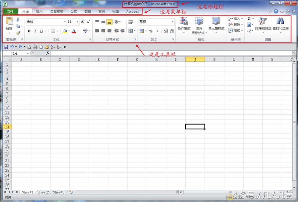Click the red font color swatch
This screenshot has width=298, height=202.
point(74,31)
